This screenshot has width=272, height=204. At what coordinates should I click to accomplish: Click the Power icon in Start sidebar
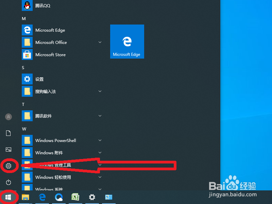8,182
